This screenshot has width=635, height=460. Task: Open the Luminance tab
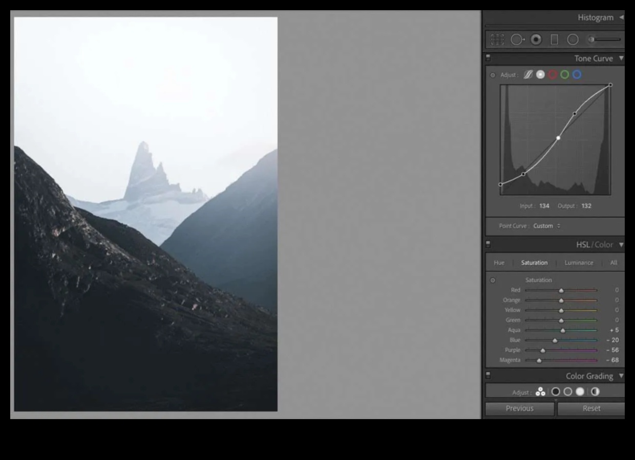point(579,263)
